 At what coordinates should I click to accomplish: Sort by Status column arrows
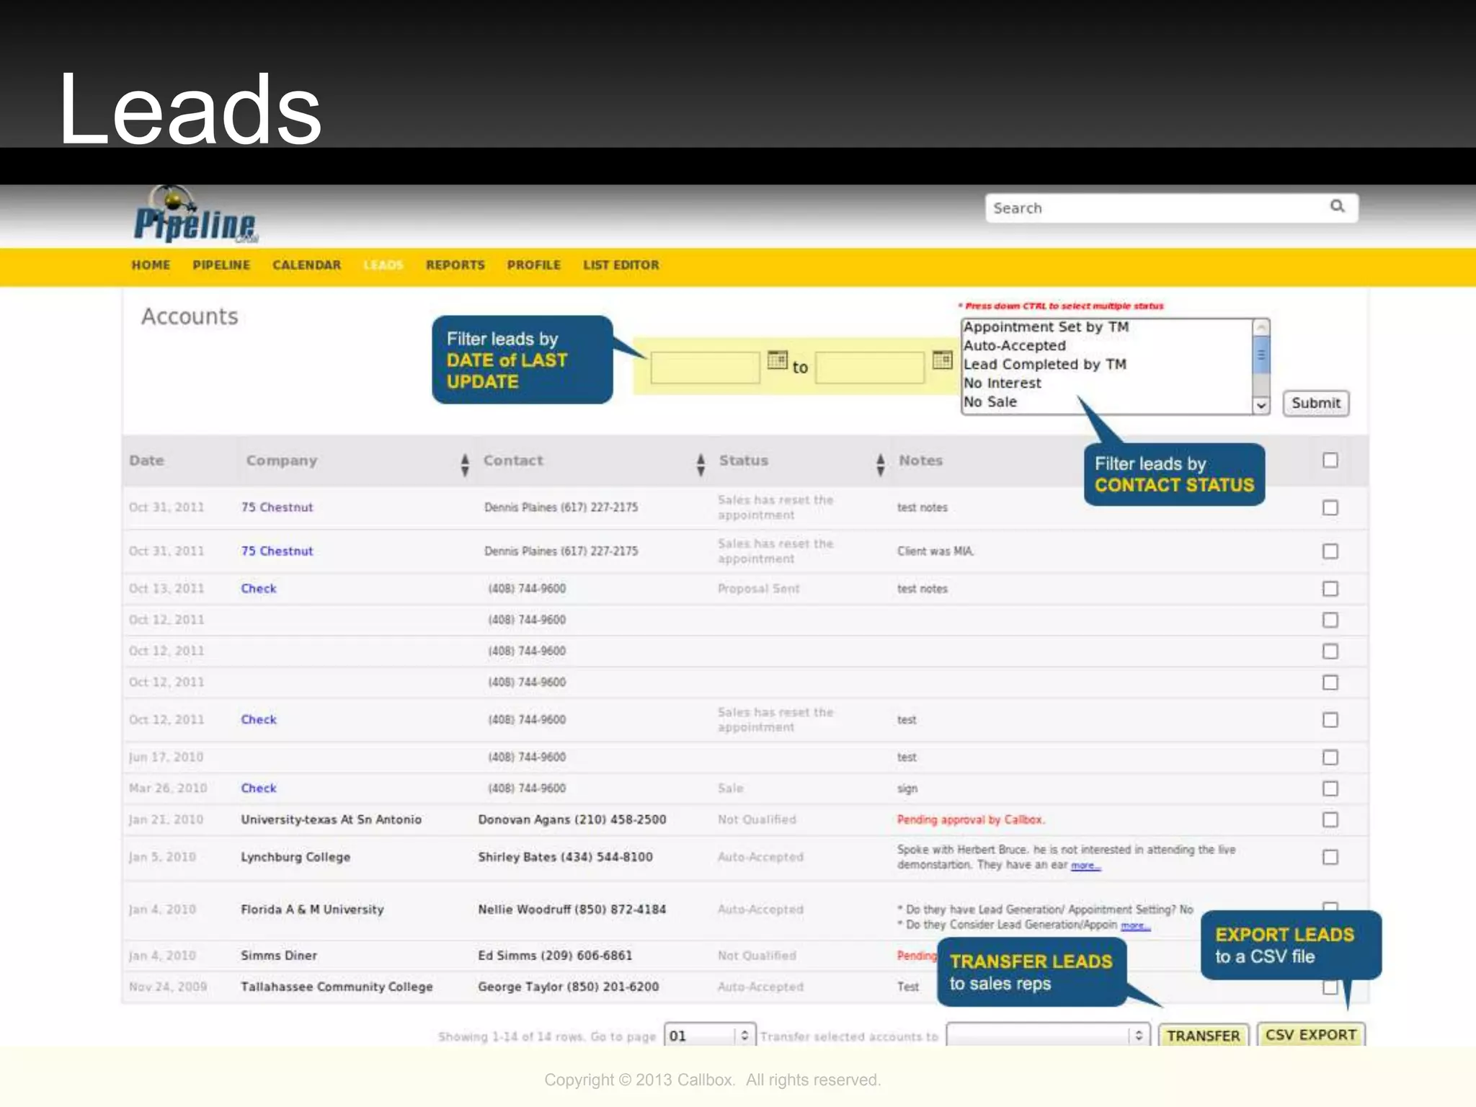pyautogui.click(x=880, y=465)
